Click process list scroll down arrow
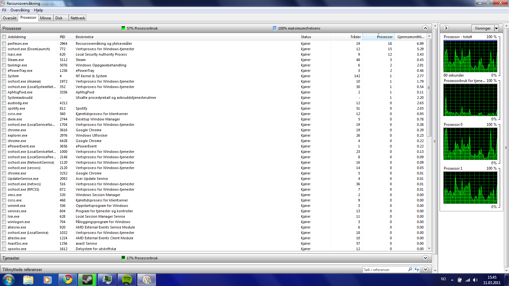509x286 pixels. (429, 249)
